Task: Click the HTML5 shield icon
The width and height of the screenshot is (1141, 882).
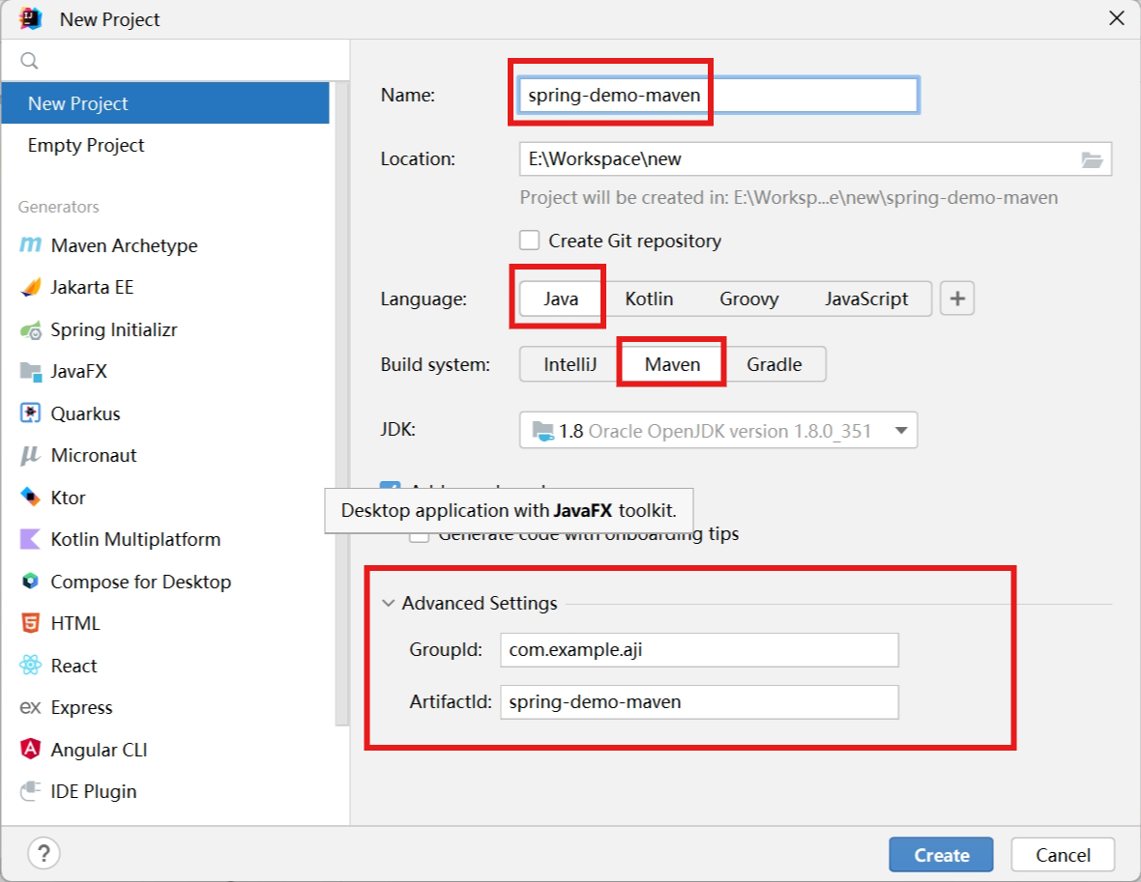Action: click(x=30, y=623)
